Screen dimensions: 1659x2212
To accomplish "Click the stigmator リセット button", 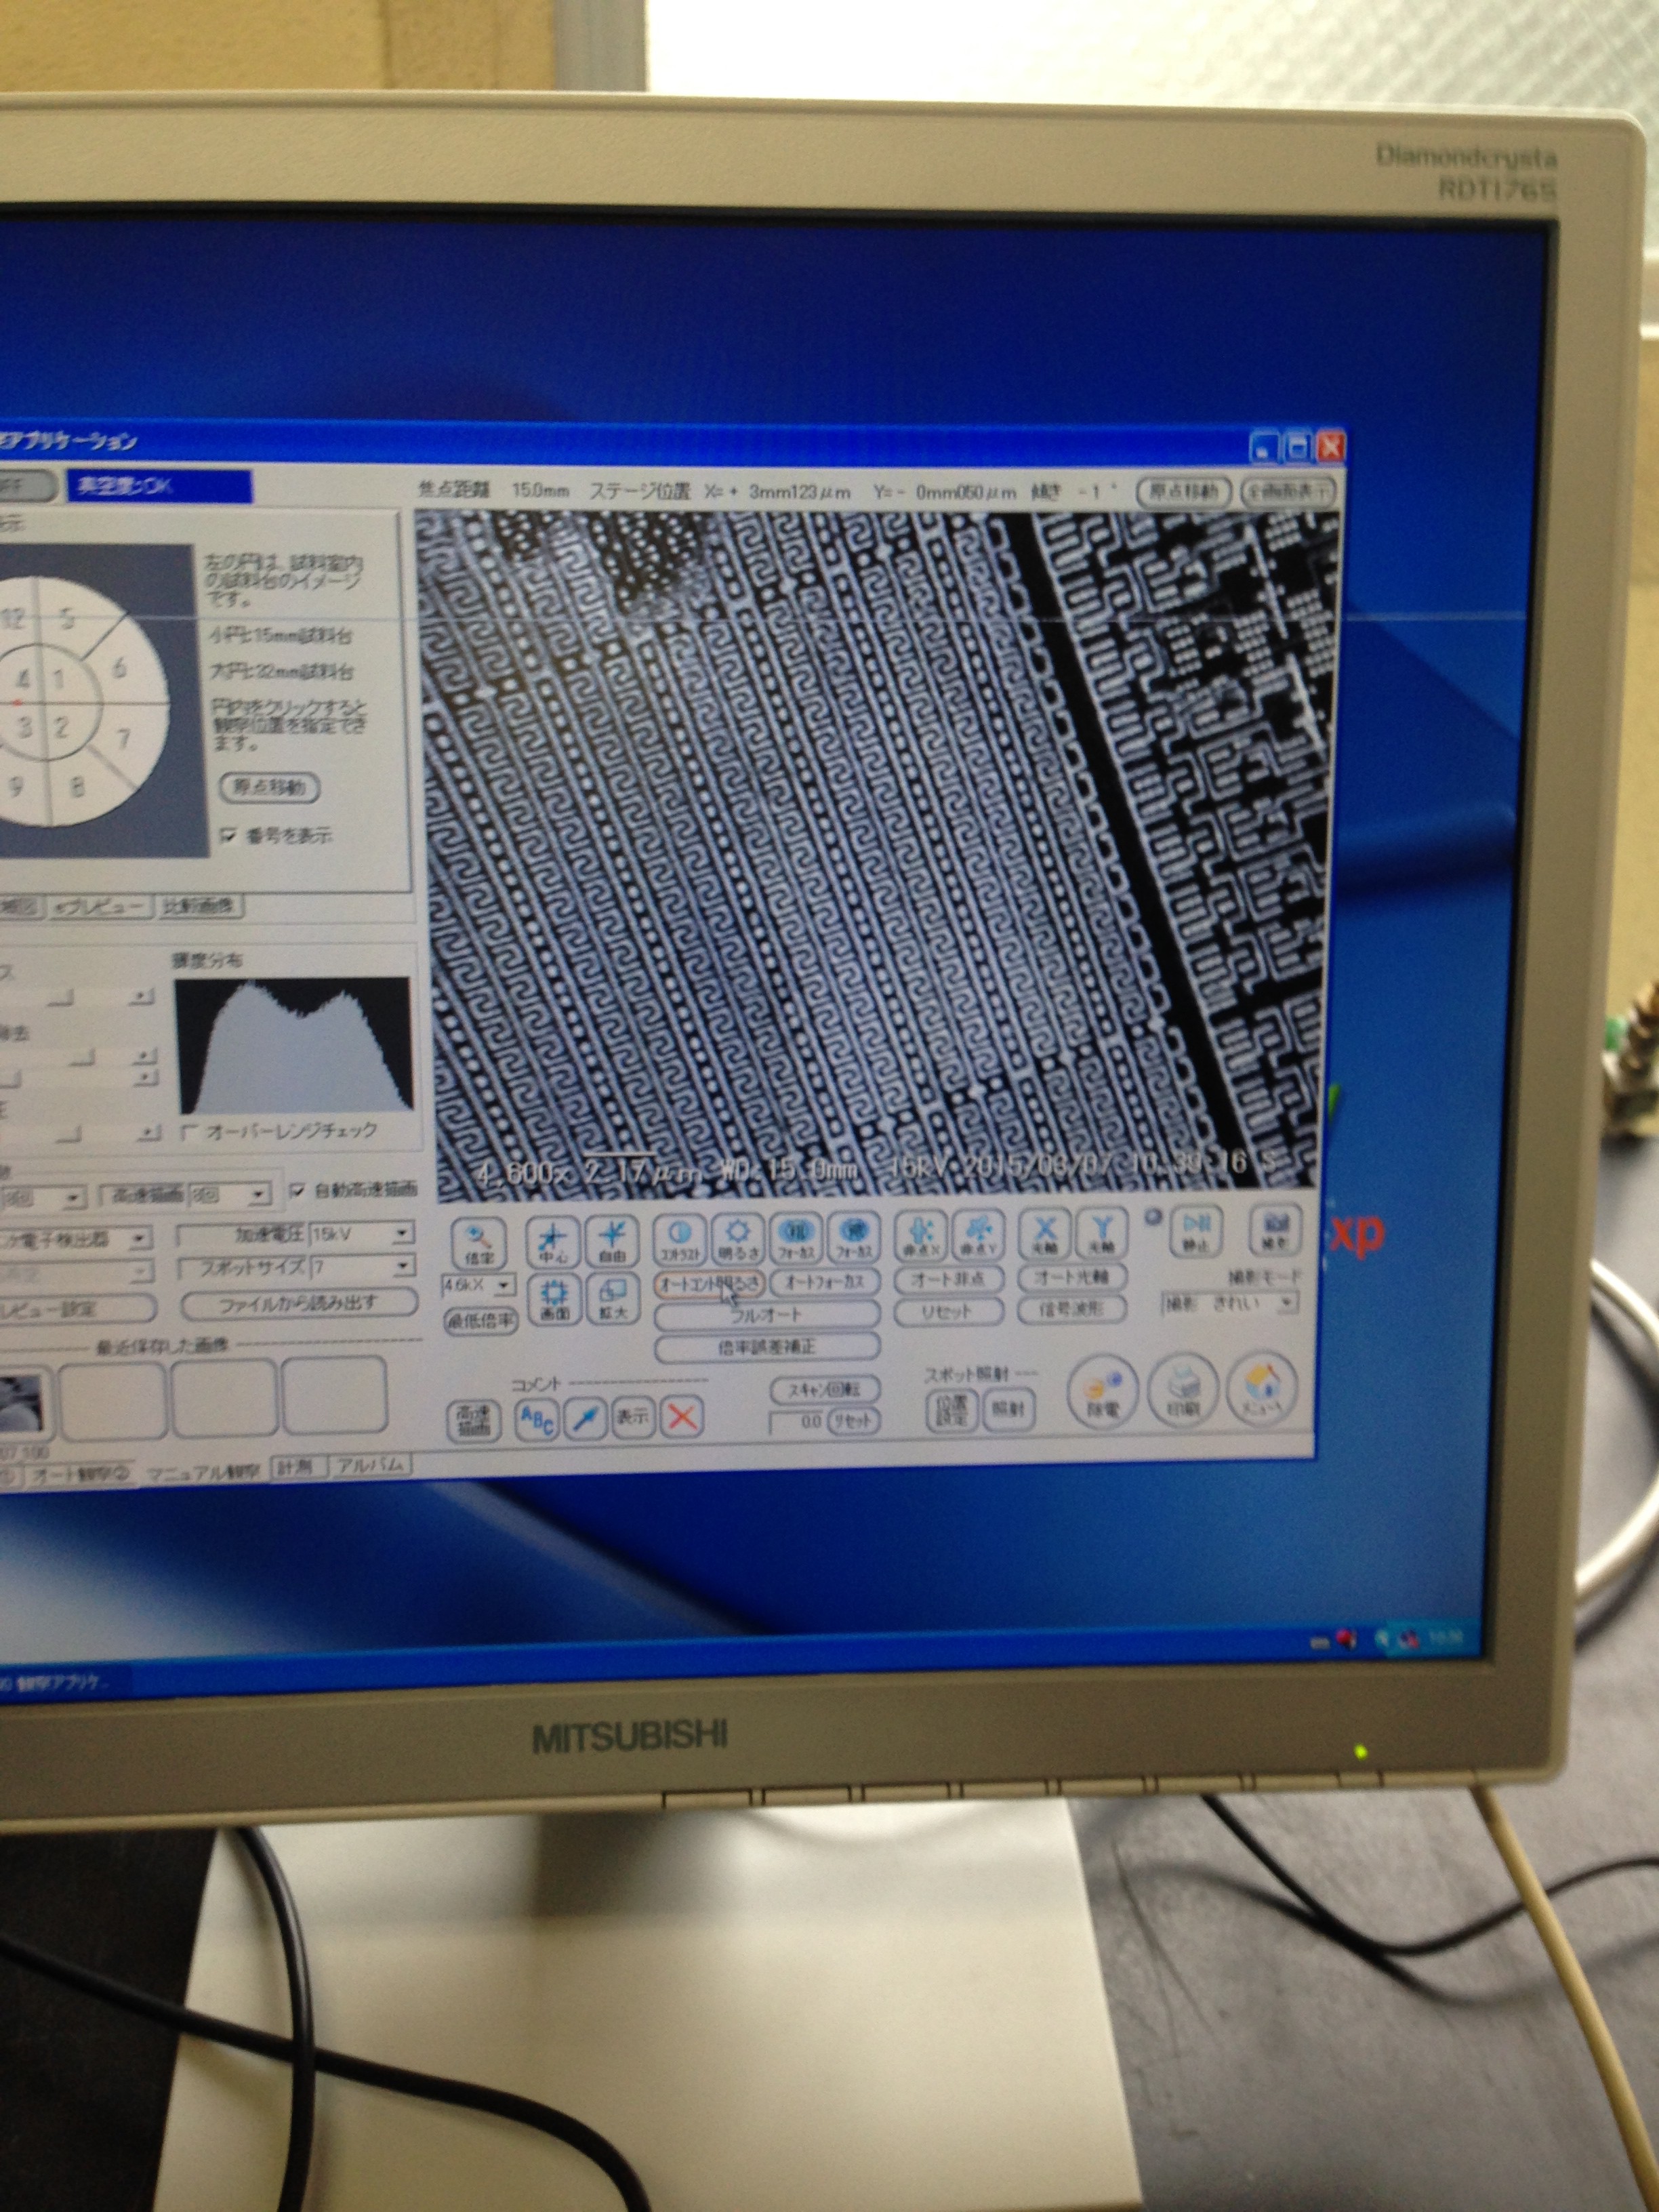I will click(x=948, y=1311).
